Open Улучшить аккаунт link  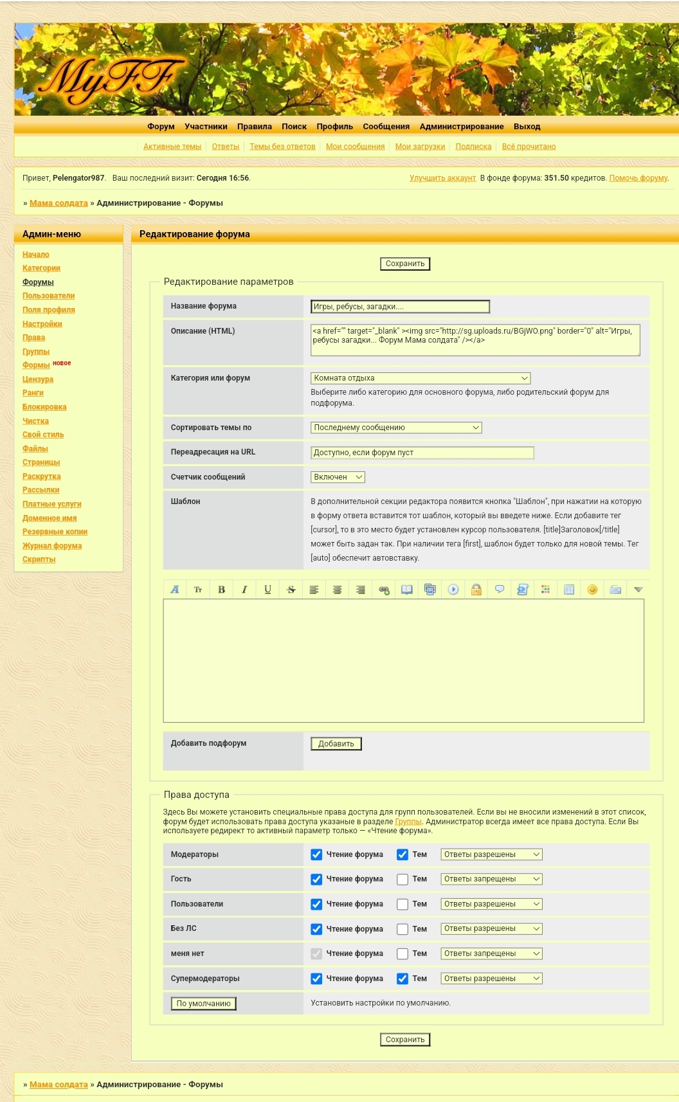(443, 178)
